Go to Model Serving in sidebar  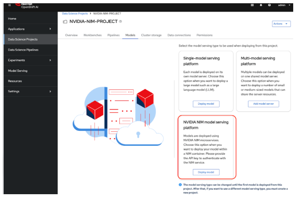tap(18, 71)
